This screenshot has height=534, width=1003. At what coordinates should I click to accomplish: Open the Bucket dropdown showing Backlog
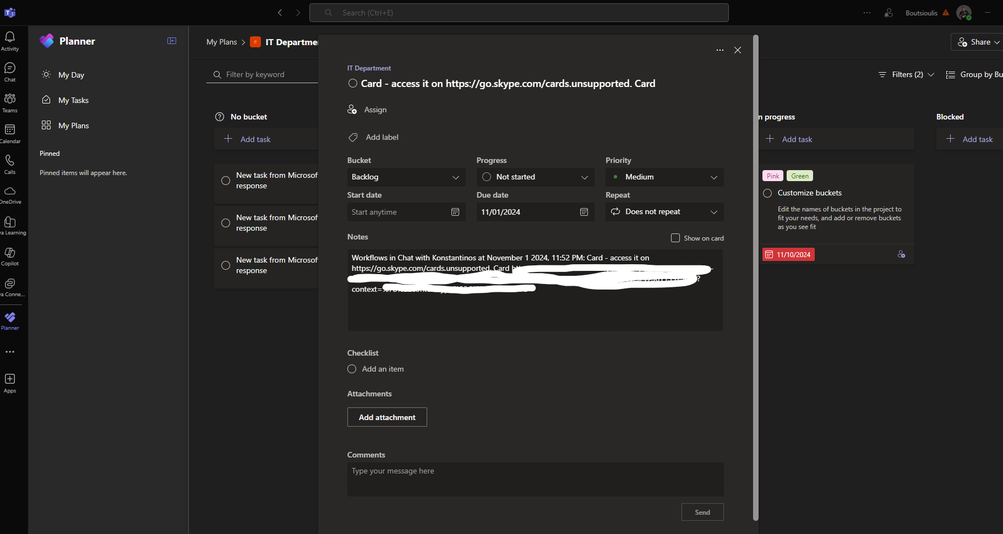tap(406, 177)
